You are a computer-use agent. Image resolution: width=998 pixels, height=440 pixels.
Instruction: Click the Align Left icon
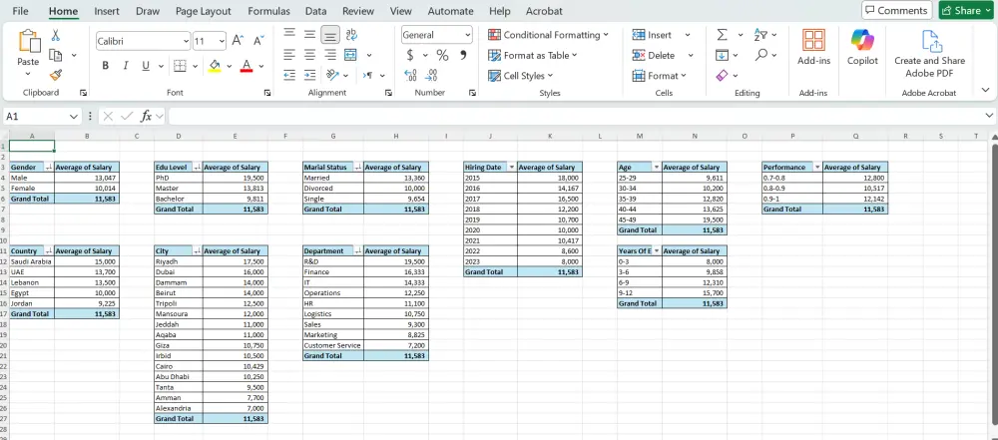point(289,55)
